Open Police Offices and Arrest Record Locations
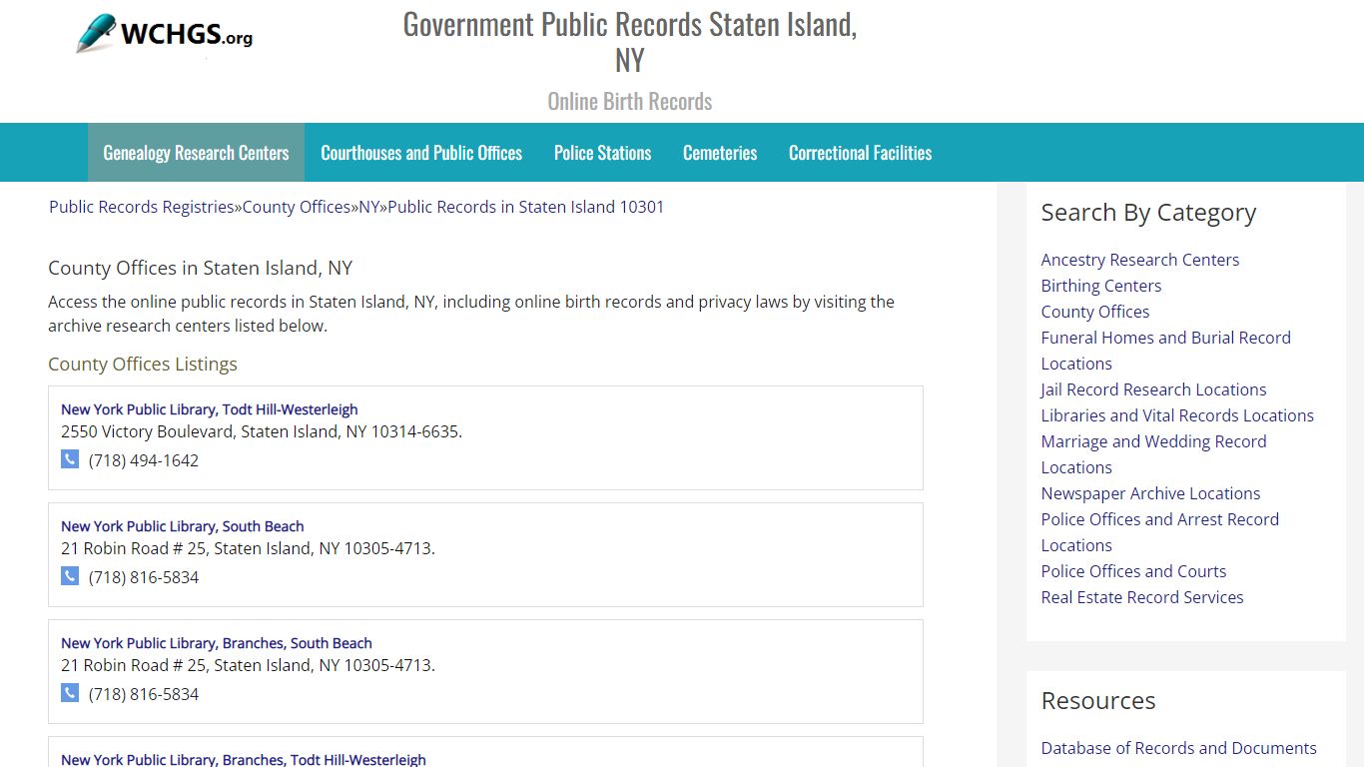 pyautogui.click(x=1160, y=532)
